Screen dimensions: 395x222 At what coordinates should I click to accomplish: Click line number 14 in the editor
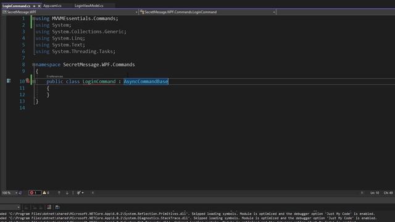(x=22, y=108)
